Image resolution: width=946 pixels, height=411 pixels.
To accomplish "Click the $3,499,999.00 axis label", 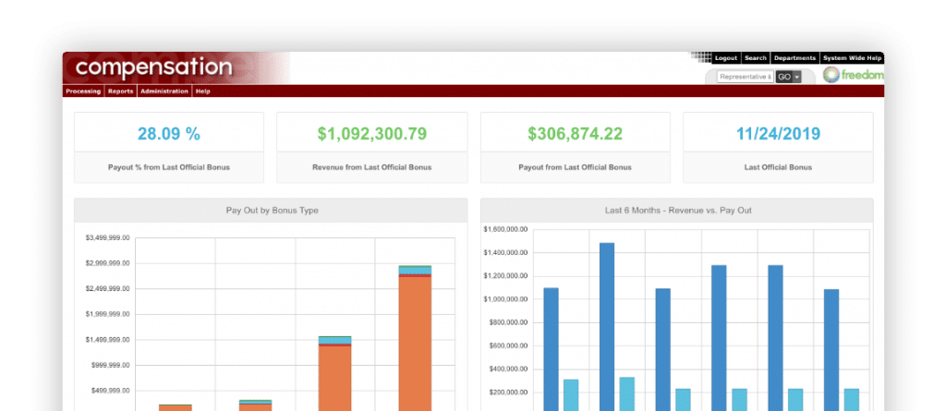I will point(107,237).
